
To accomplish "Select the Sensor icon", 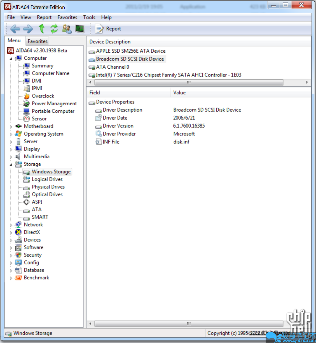I will click(x=27, y=119).
